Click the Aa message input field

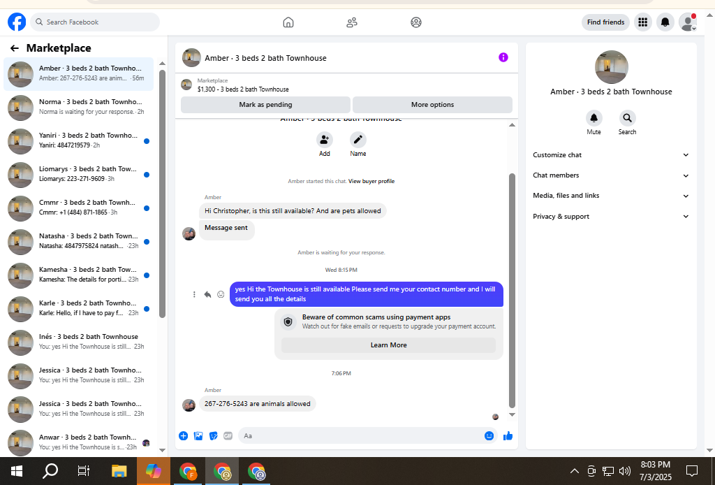pyautogui.click(x=360, y=435)
